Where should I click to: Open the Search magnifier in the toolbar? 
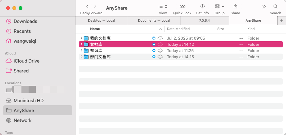coord(275,7)
